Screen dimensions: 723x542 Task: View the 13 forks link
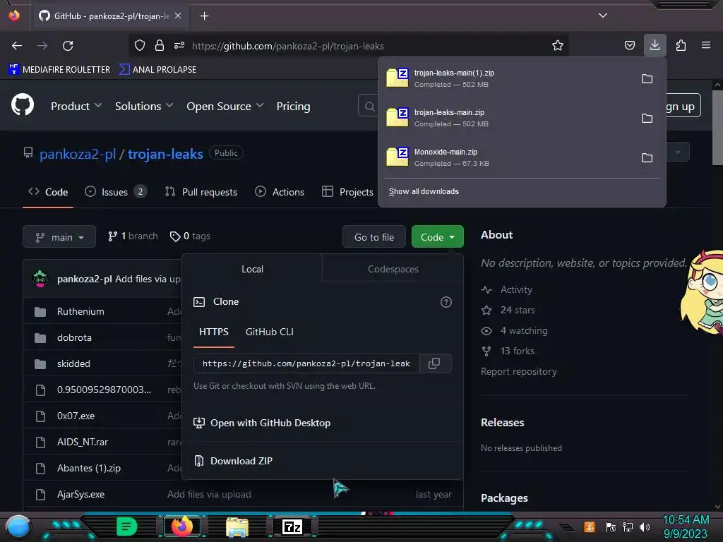(x=508, y=351)
